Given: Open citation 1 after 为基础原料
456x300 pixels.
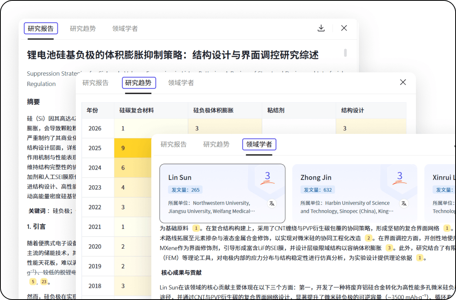Looking at the screenshot, I should tap(196, 228).
